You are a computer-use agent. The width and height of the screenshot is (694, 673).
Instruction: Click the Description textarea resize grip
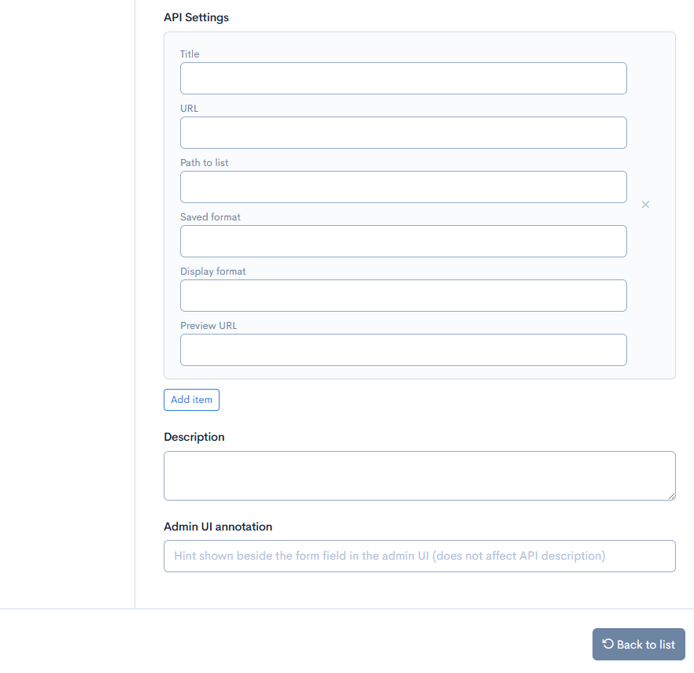click(671, 497)
